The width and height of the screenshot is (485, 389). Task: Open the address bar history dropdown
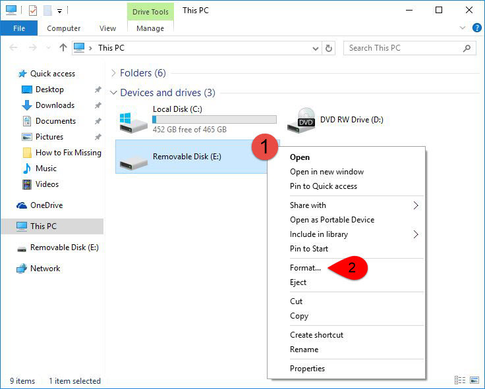pos(316,49)
